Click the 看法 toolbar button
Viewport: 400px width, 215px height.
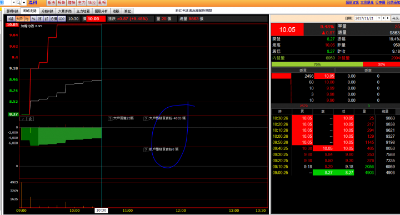(x=51, y=3)
